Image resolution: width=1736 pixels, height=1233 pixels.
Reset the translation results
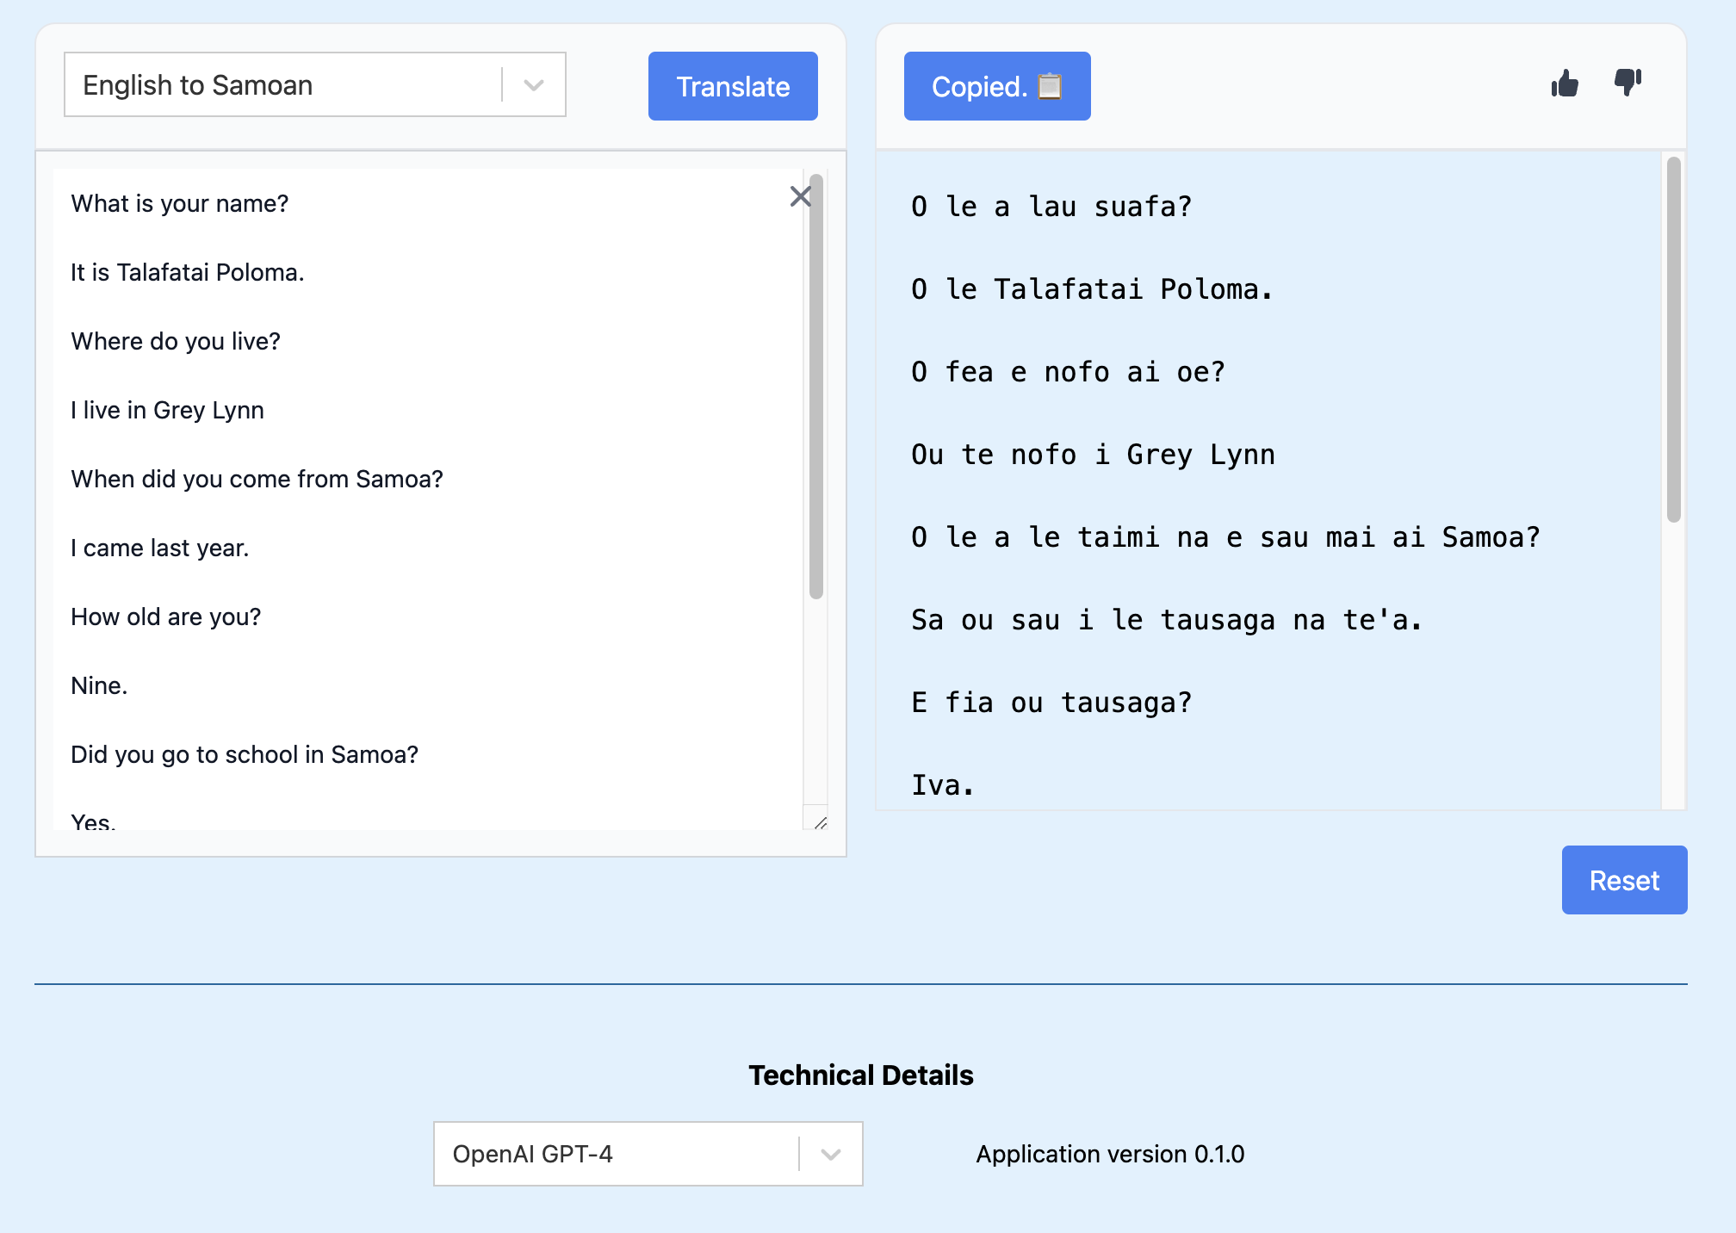pos(1624,880)
